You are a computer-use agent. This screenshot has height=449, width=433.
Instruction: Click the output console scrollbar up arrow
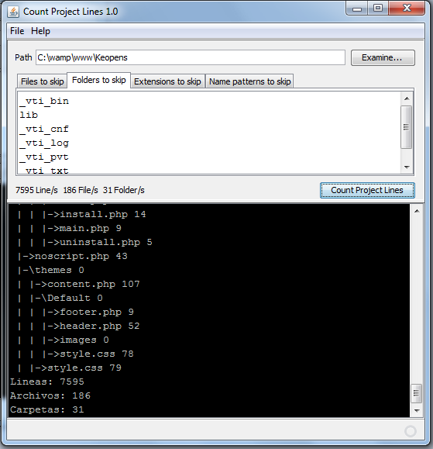click(x=417, y=212)
